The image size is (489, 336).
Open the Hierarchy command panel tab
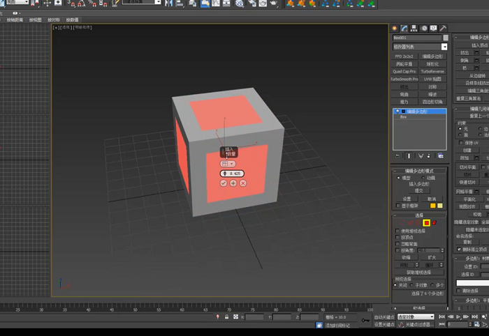point(414,29)
